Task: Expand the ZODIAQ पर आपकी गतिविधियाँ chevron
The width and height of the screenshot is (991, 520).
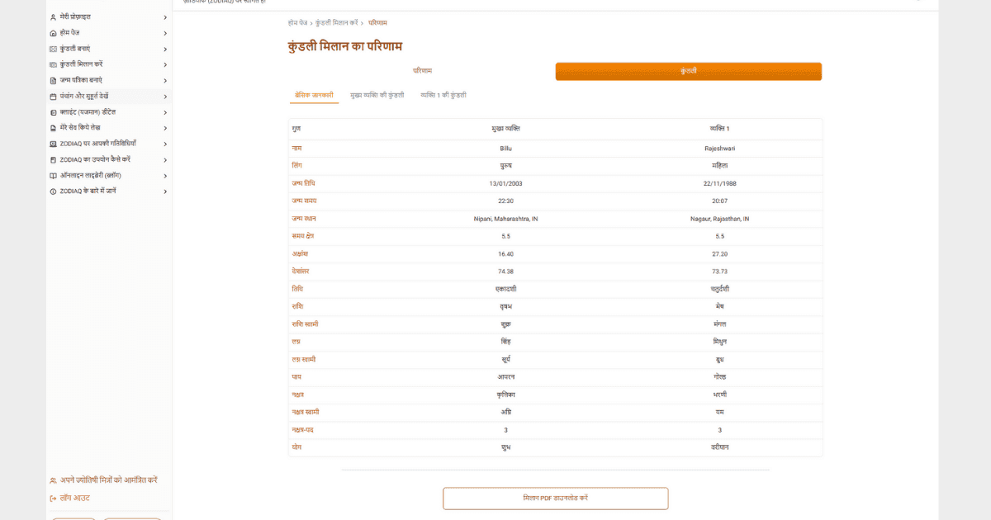Action: [x=165, y=144]
